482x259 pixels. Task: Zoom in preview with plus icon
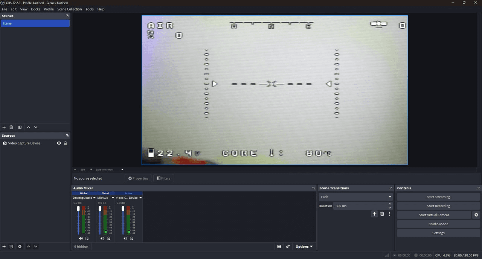(91, 169)
